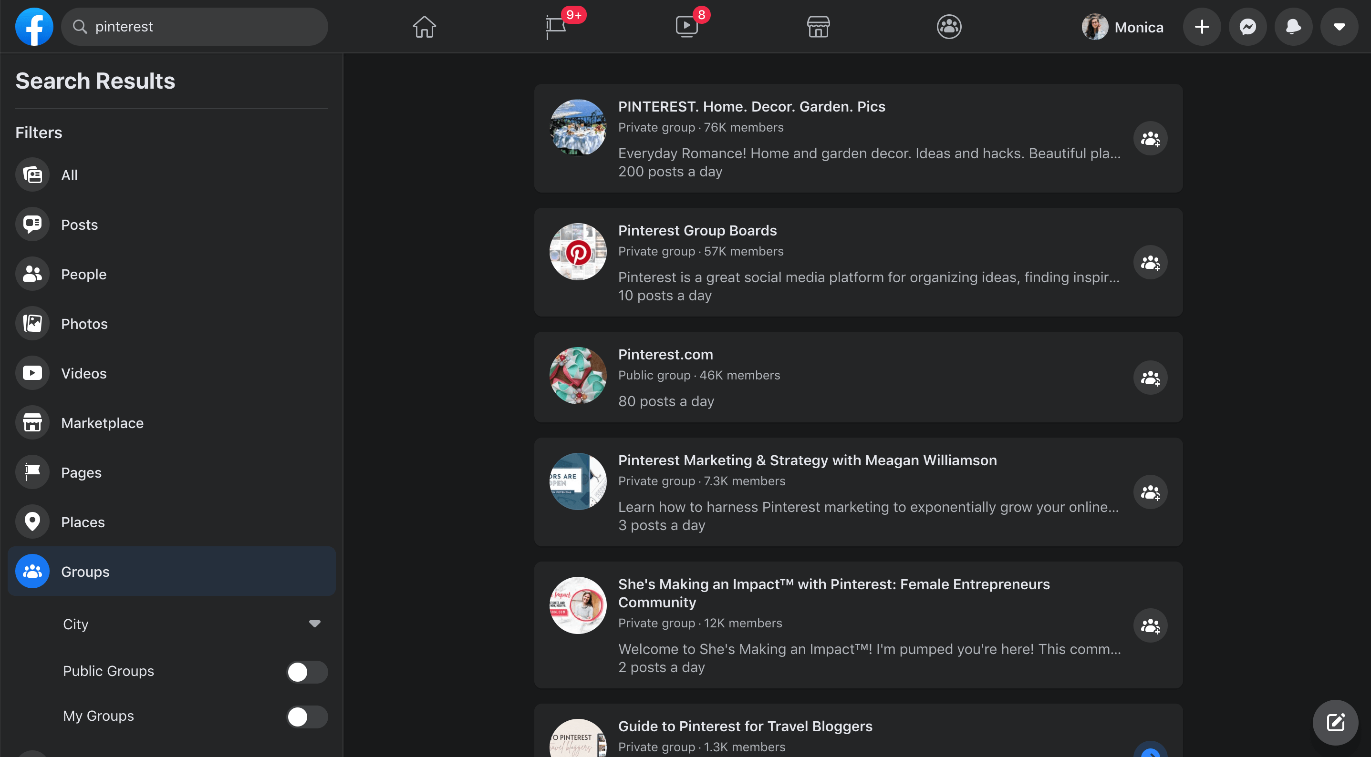The width and height of the screenshot is (1371, 757).
Task: Click the add friend icon for Pinterest Group Boards
Action: click(1150, 262)
